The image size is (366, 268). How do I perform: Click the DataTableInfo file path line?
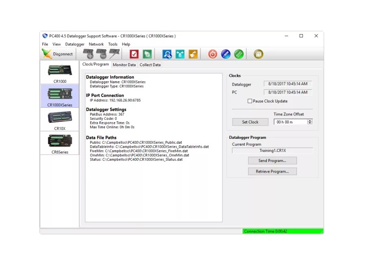point(149,147)
